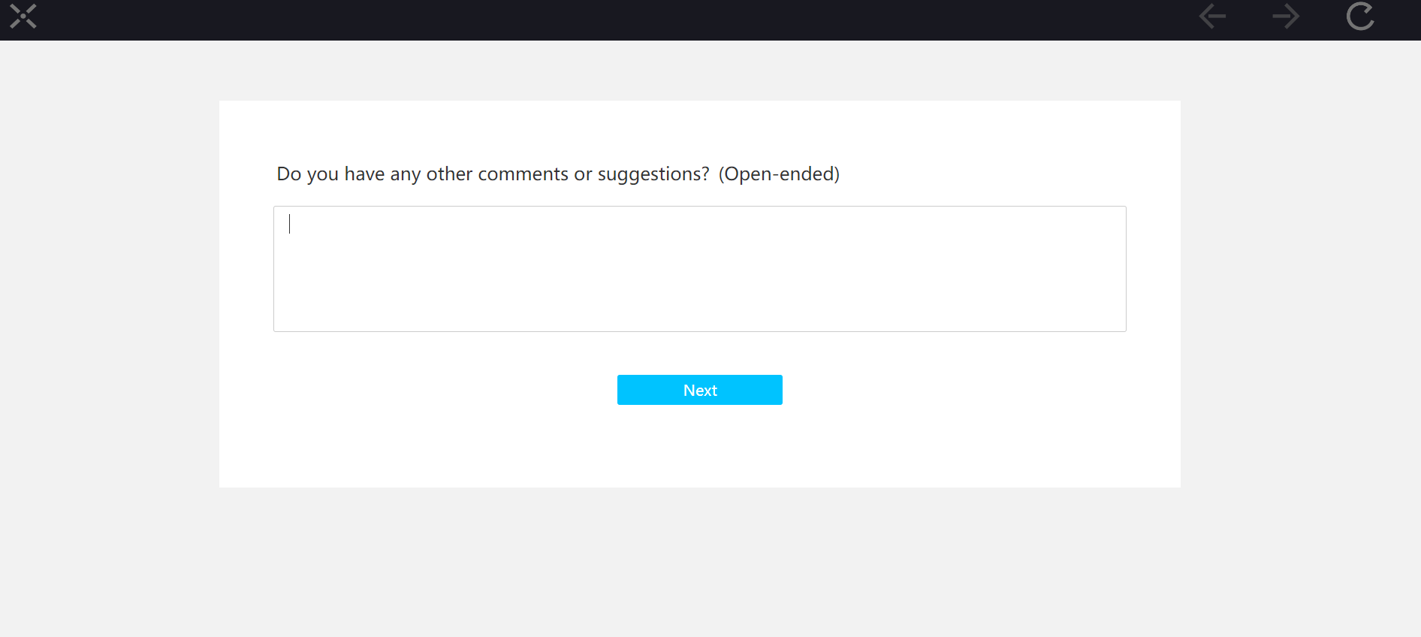Go back using the left arrow icon

pyautogui.click(x=1212, y=17)
